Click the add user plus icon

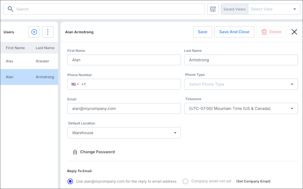tap(34, 32)
